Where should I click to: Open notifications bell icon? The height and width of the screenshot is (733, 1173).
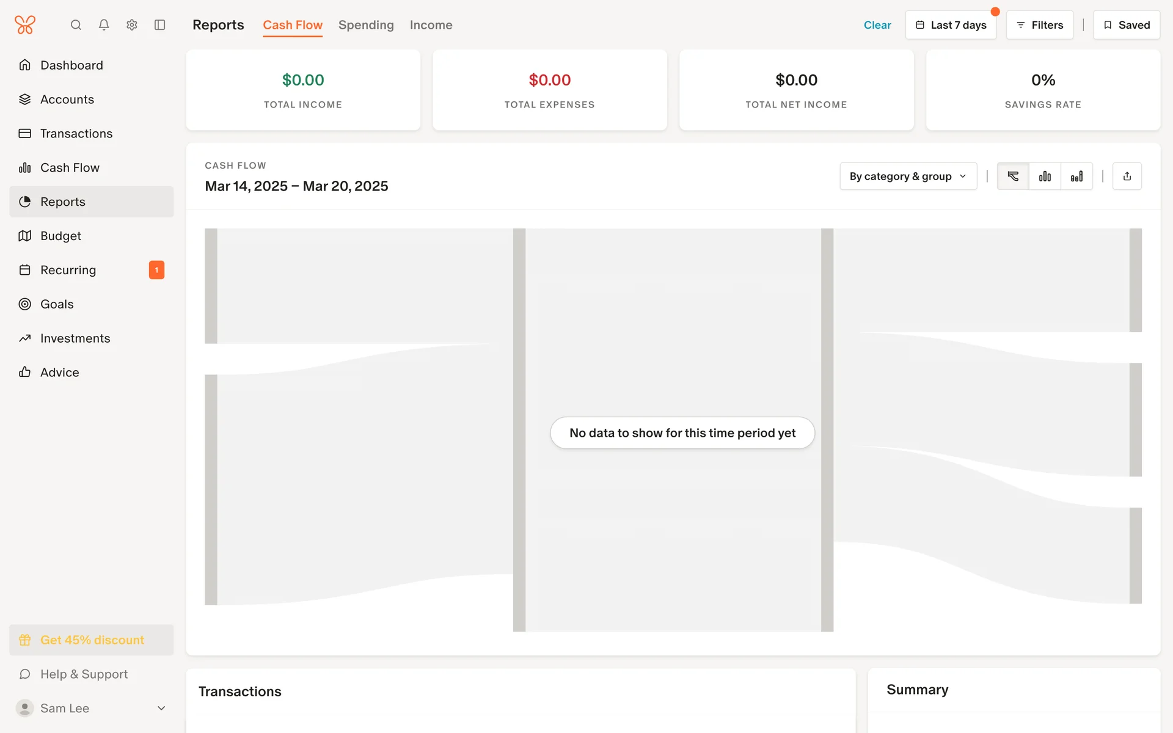coord(104,25)
